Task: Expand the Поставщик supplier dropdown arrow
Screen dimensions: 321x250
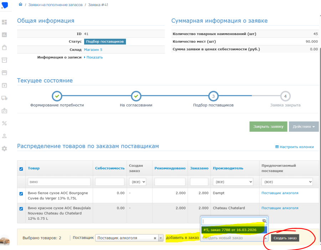Action: tap(161, 238)
